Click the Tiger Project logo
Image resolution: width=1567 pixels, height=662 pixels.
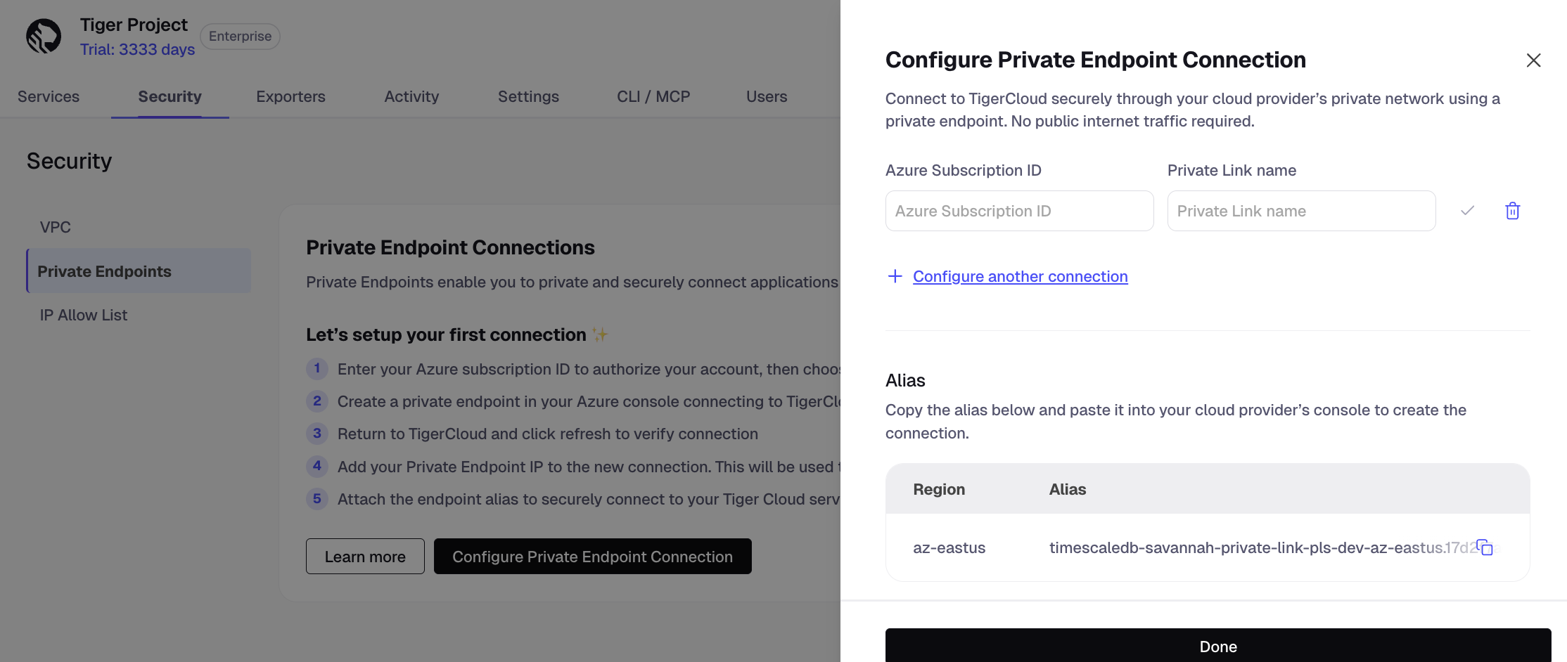pyautogui.click(x=44, y=36)
